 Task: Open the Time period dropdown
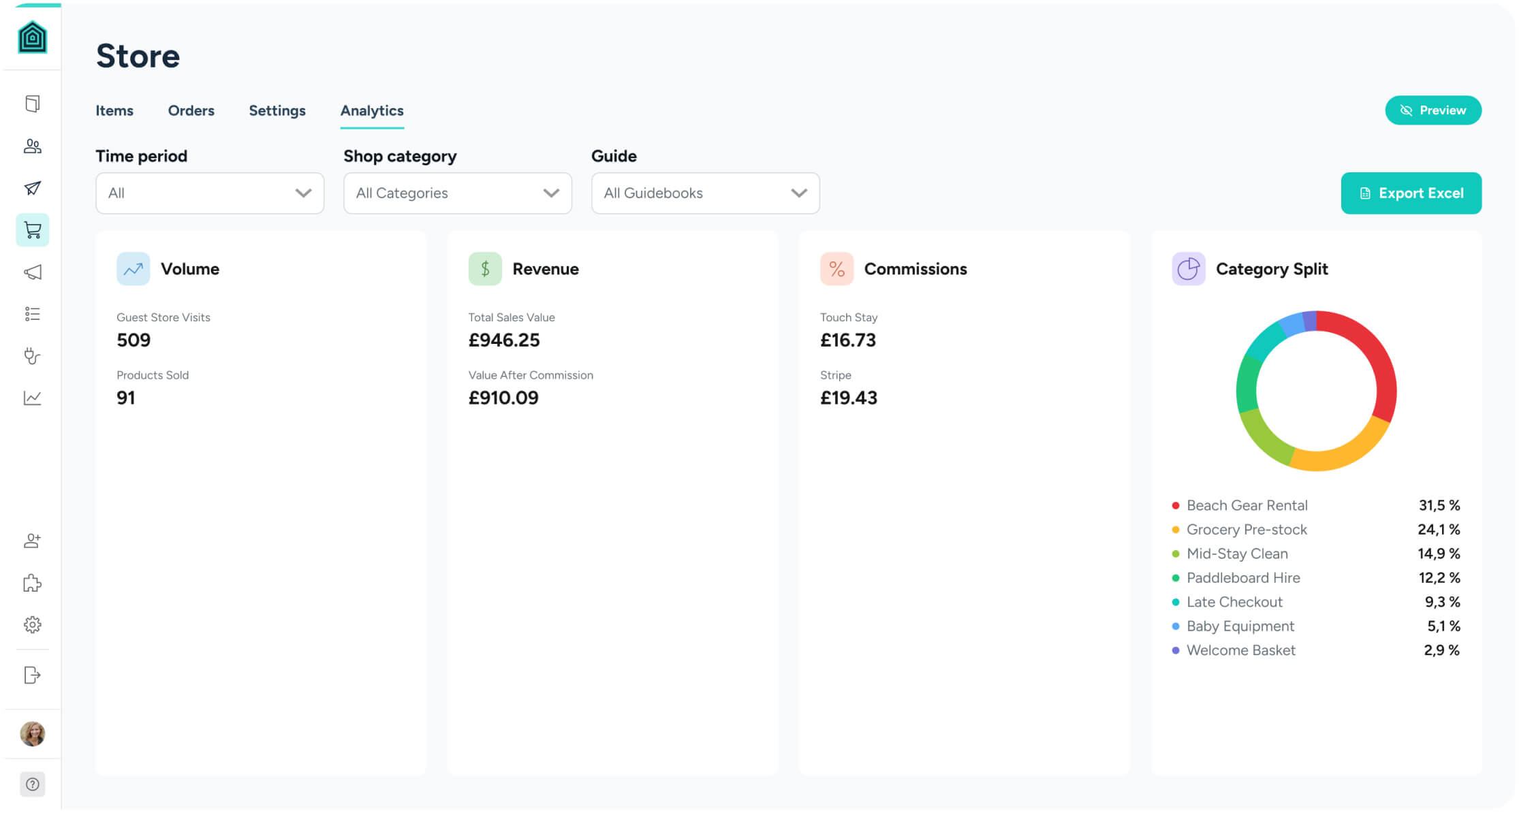click(x=210, y=193)
